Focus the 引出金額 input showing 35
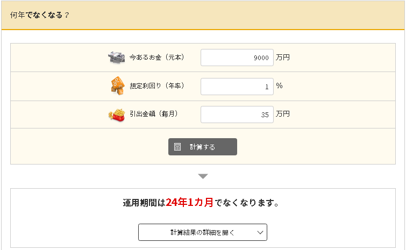Screen dimensions: 406x250 237,115
